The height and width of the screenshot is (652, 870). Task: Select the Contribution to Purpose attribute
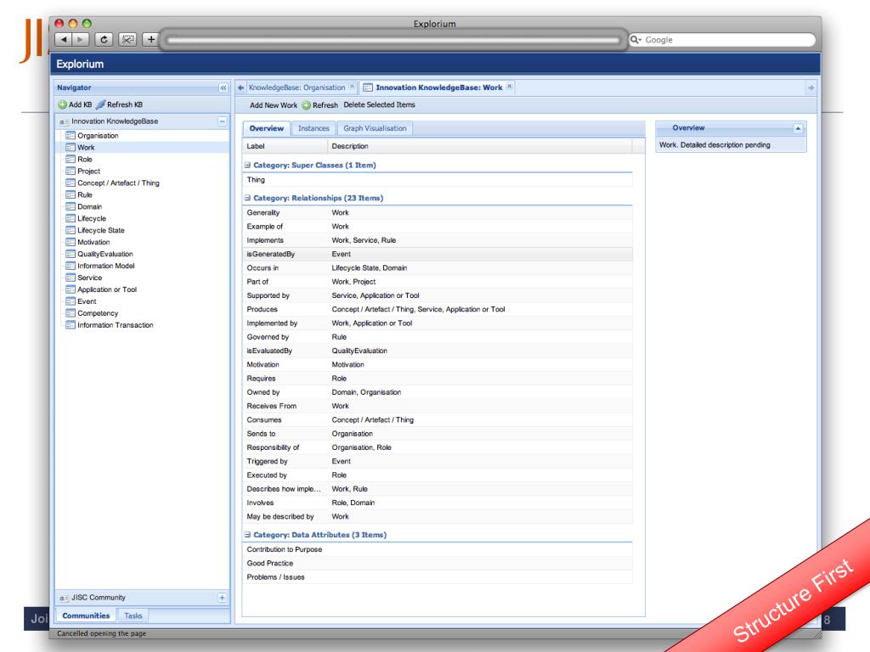click(438, 549)
